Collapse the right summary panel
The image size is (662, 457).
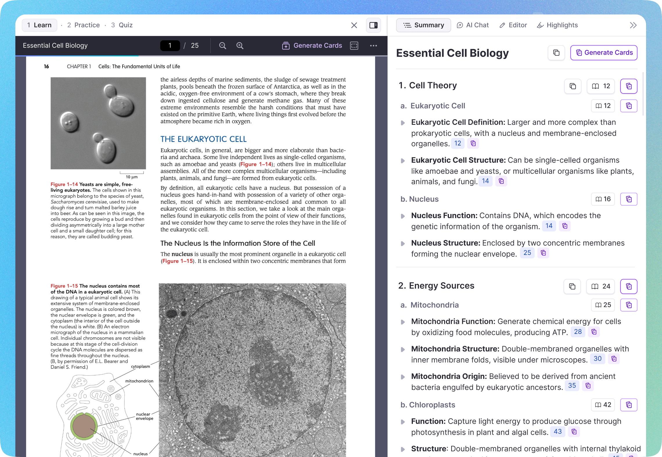(x=633, y=25)
